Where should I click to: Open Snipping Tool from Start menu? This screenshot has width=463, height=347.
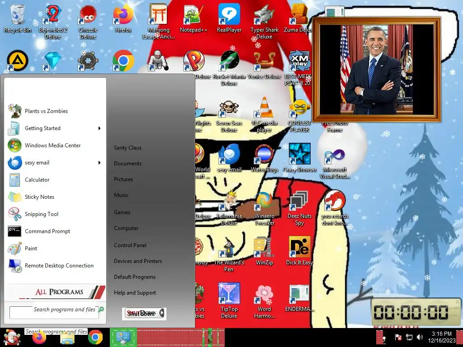(x=55, y=214)
